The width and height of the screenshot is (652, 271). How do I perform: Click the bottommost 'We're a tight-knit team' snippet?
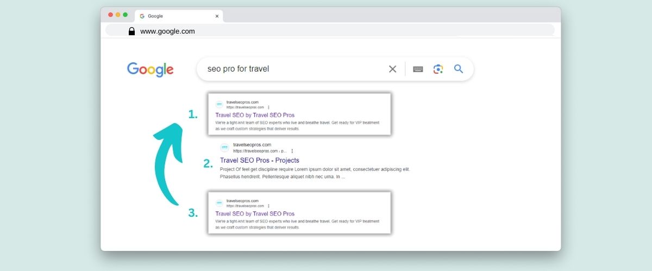coord(298,224)
